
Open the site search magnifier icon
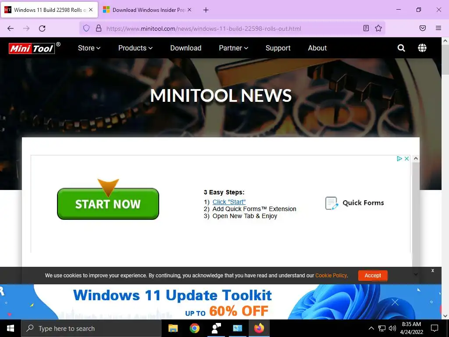coord(401,48)
